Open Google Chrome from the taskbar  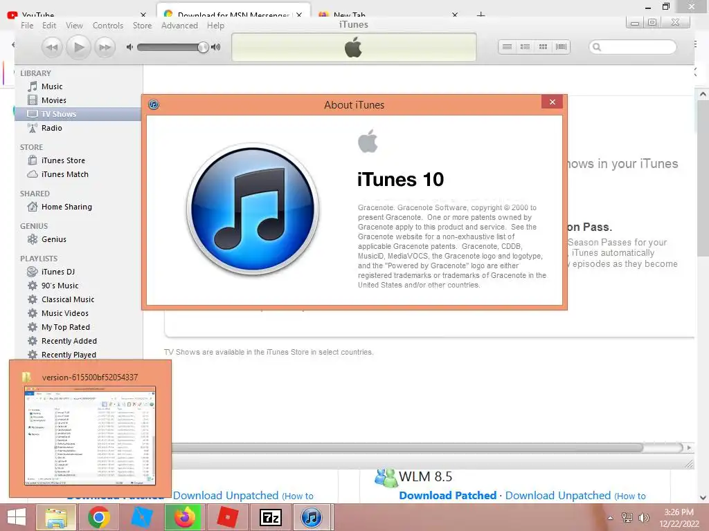99,517
